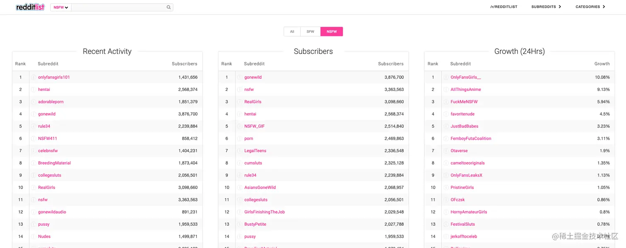Click the 10.08% growth value

pyautogui.click(x=602, y=77)
